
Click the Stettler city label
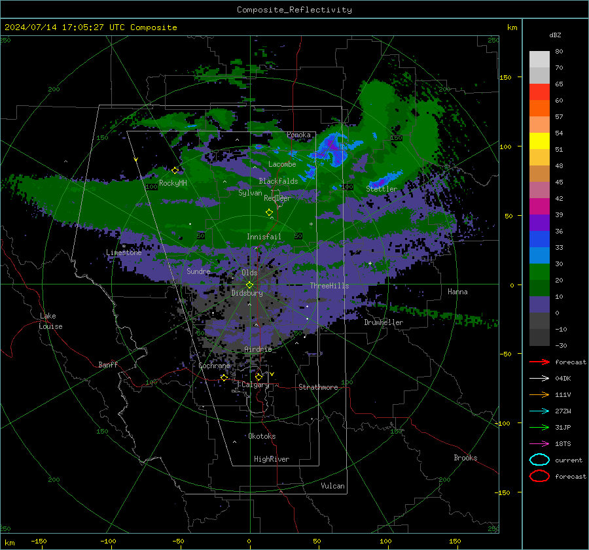tap(382, 189)
